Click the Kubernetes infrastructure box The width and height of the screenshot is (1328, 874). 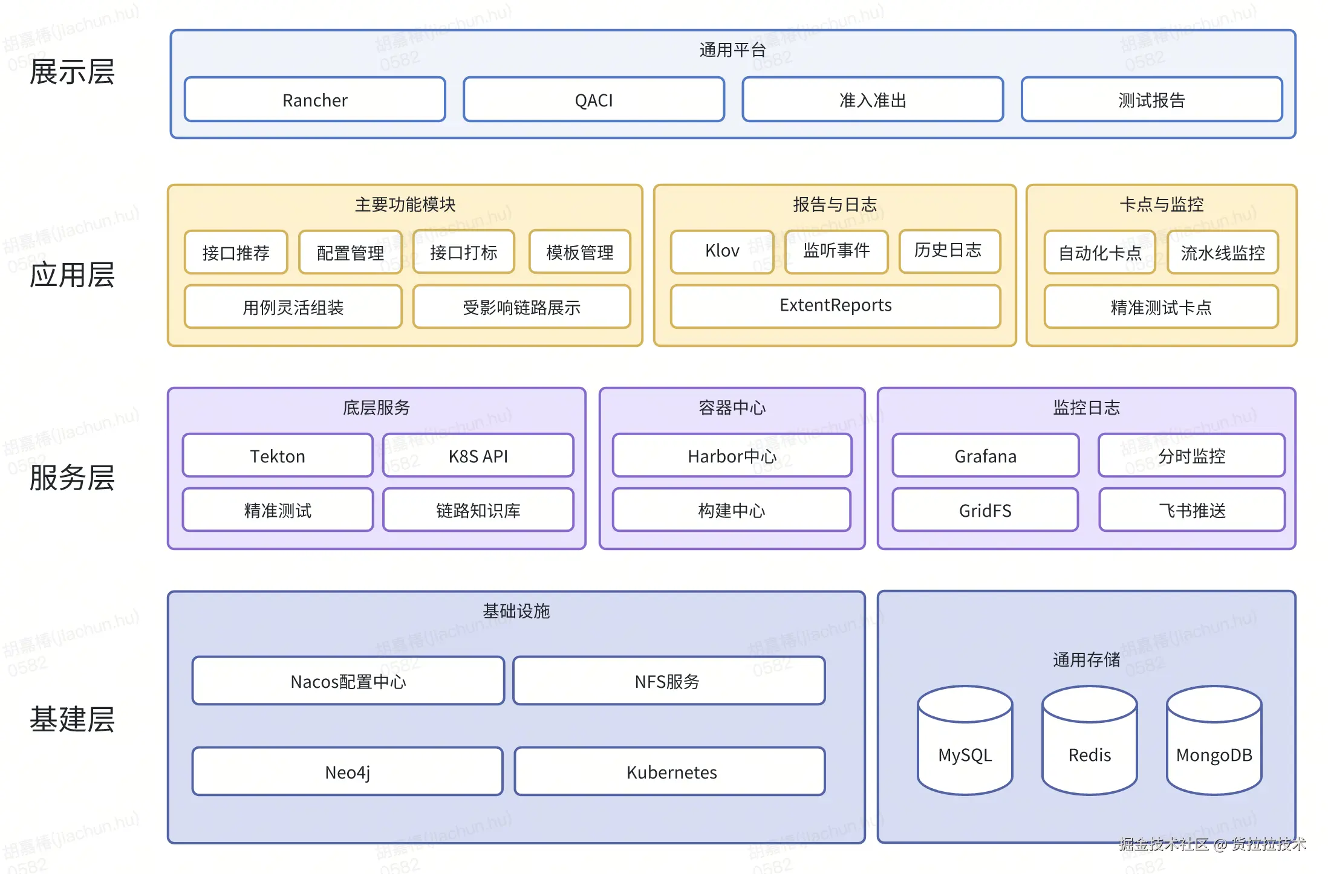pyautogui.click(x=670, y=772)
